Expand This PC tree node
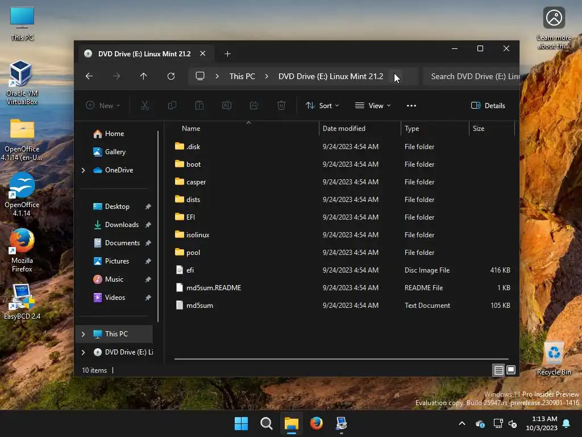This screenshot has height=437, width=582. [x=83, y=334]
